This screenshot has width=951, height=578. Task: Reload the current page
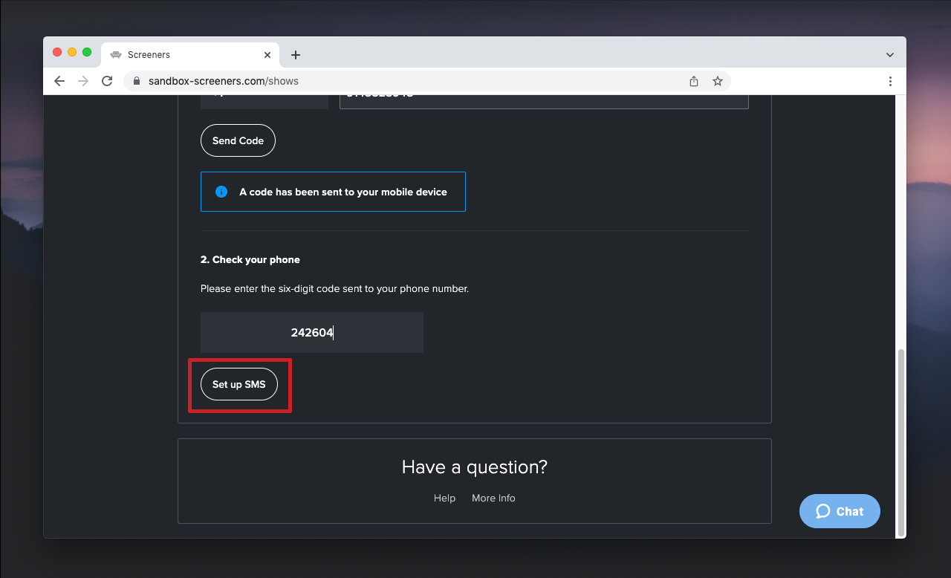point(107,81)
